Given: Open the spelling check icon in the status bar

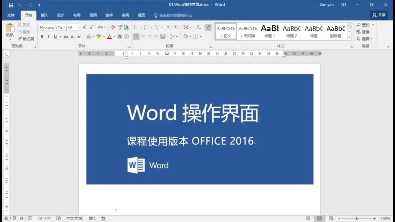Looking at the screenshot, I should (59, 219).
